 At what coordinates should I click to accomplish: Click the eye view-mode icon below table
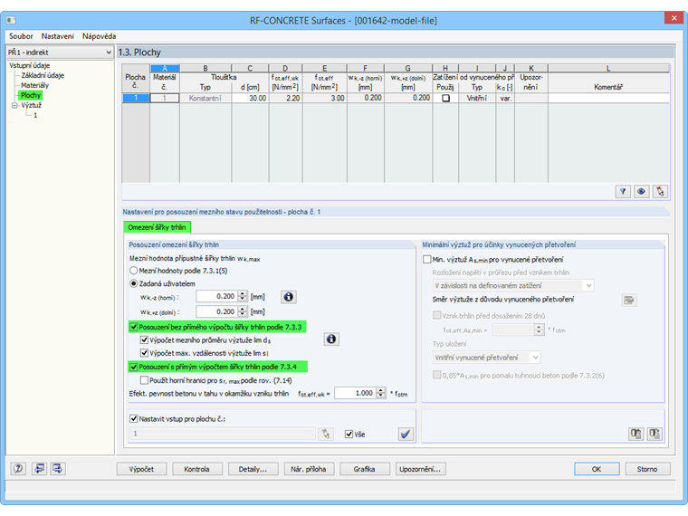point(641,192)
